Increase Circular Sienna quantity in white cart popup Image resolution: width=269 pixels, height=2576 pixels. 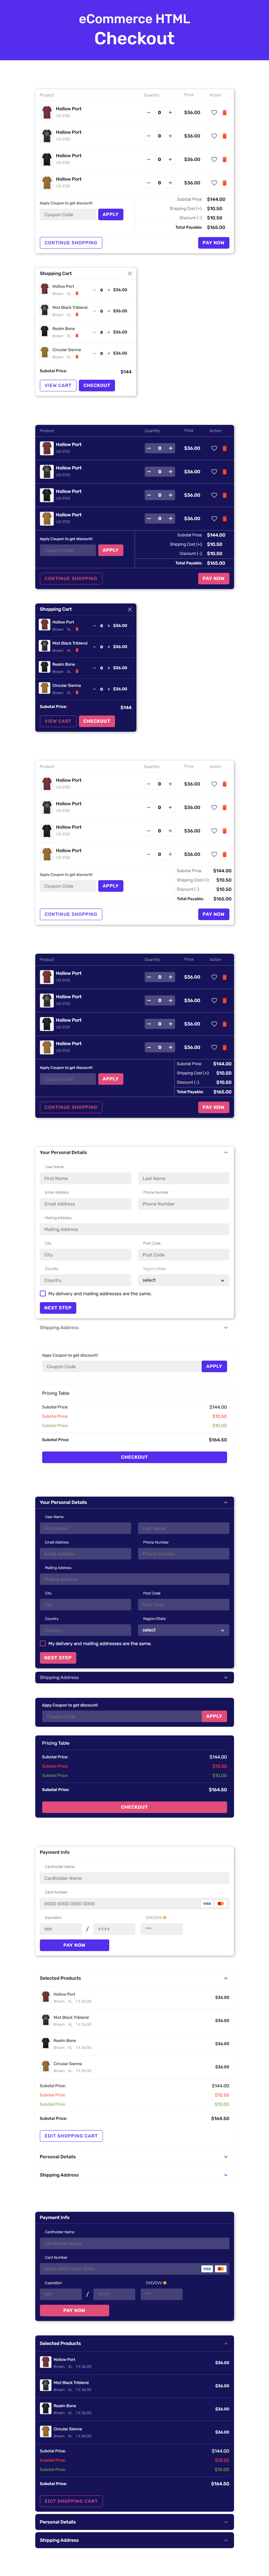tap(109, 353)
